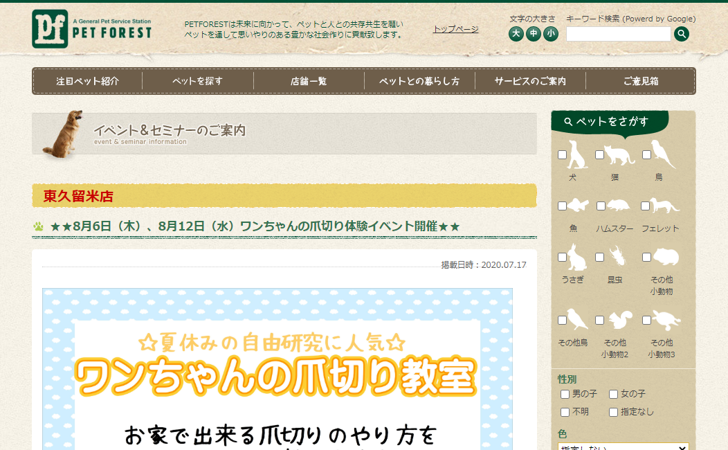The width and height of the screenshot is (728, 450).
Task: Check the 指定なし gender checkbox
Action: 613,413
